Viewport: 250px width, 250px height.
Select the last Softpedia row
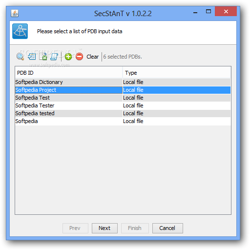point(123,121)
